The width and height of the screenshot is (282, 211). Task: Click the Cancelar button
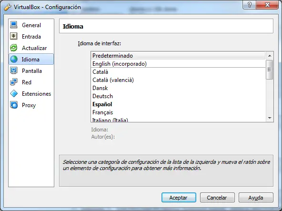[x=217, y=198]
